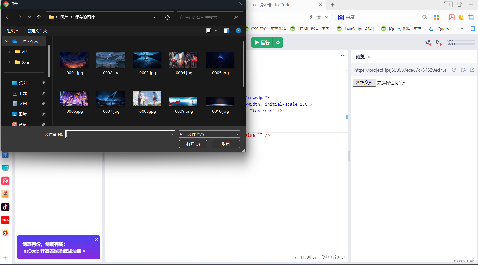Select thumbnail 0010.jpg
Viewport: 478px width, 265px height.
pos(220,102)
